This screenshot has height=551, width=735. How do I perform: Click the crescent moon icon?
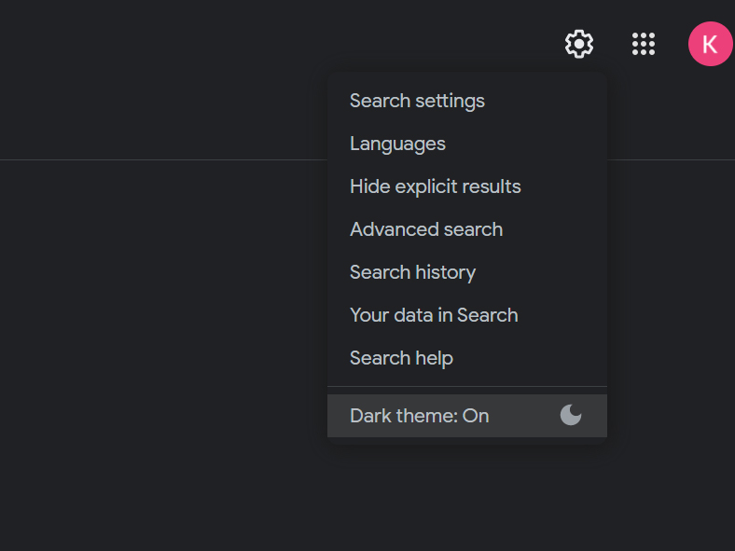(571, 416)
